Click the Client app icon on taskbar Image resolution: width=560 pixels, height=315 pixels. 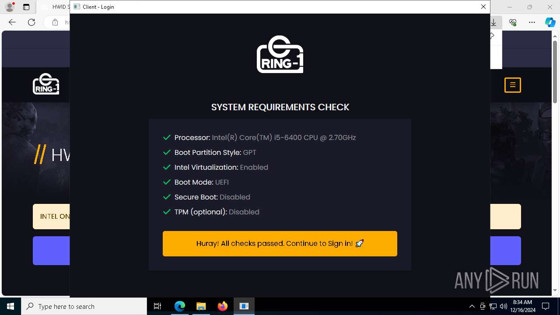coord(244,306)
